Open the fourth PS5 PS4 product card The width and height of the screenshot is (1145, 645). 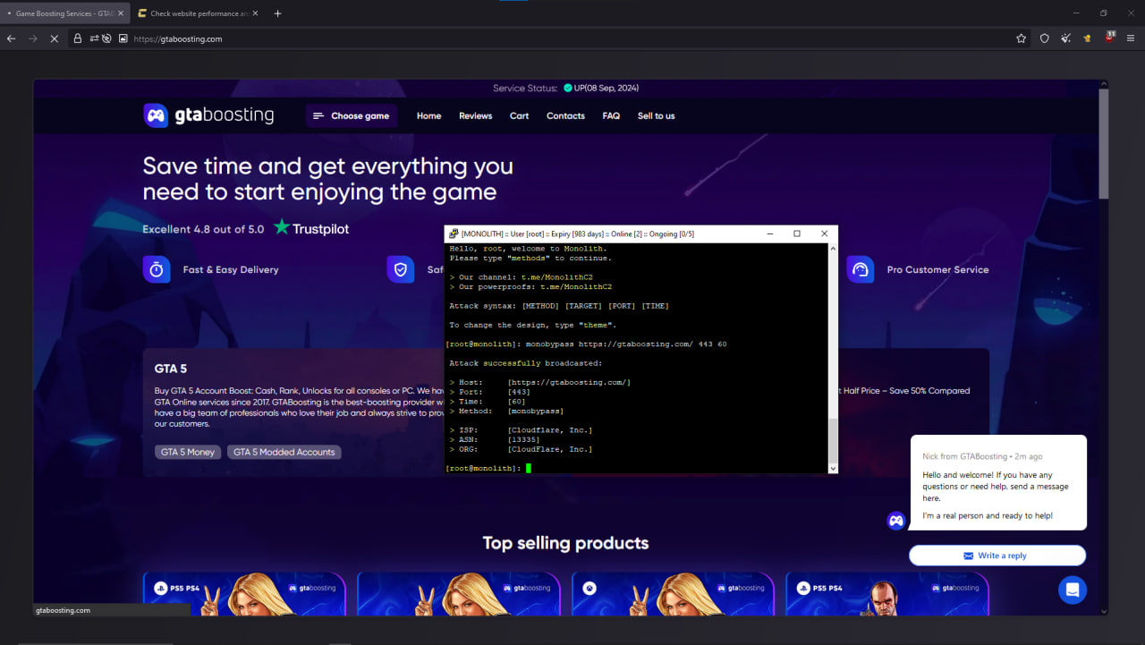click(887, 593)
